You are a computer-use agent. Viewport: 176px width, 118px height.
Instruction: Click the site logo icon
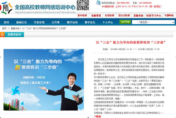pos(6,8)
